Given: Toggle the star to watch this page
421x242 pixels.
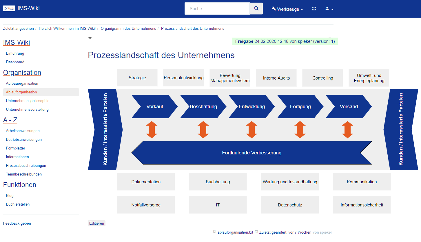Looking at the screenshot, I should 90,38.
